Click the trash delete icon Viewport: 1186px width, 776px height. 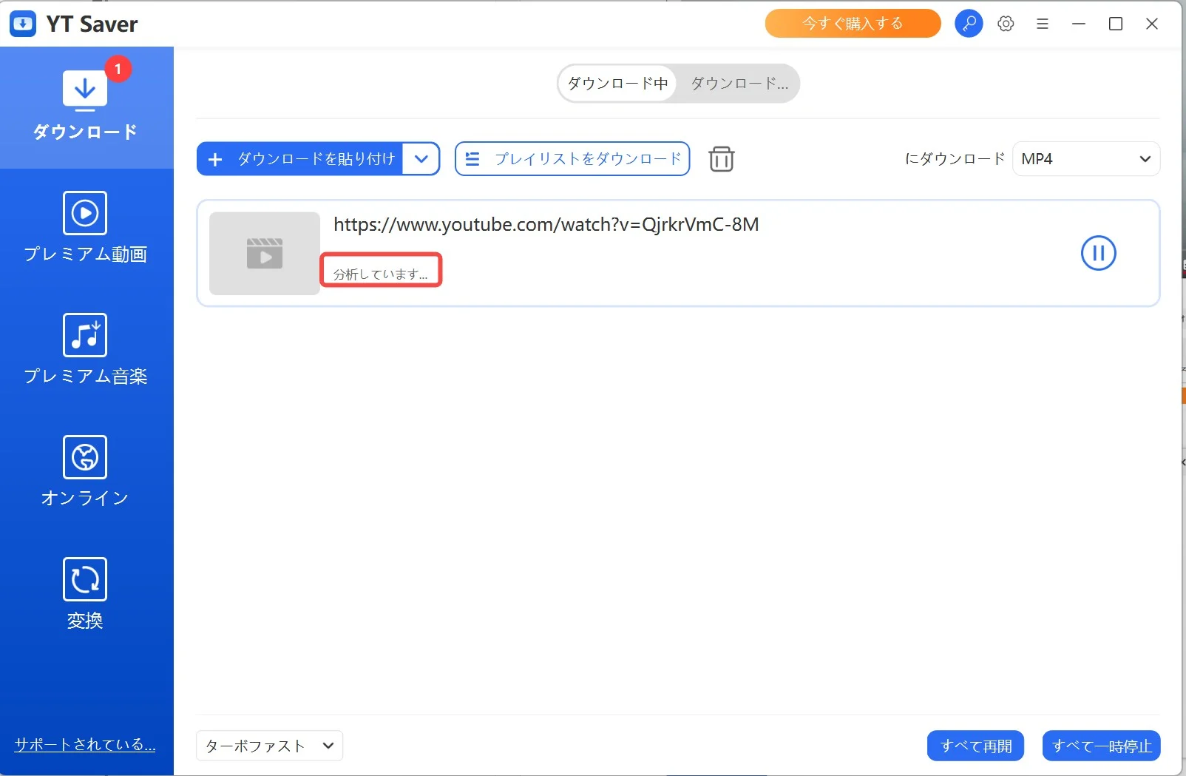(x=722, y=159)
